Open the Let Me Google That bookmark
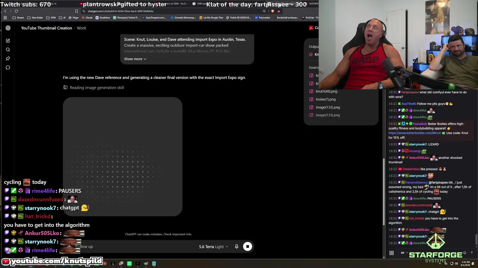The width and height of the screenshot is (478, 268). pyautogui.click(x=211, y=17)
